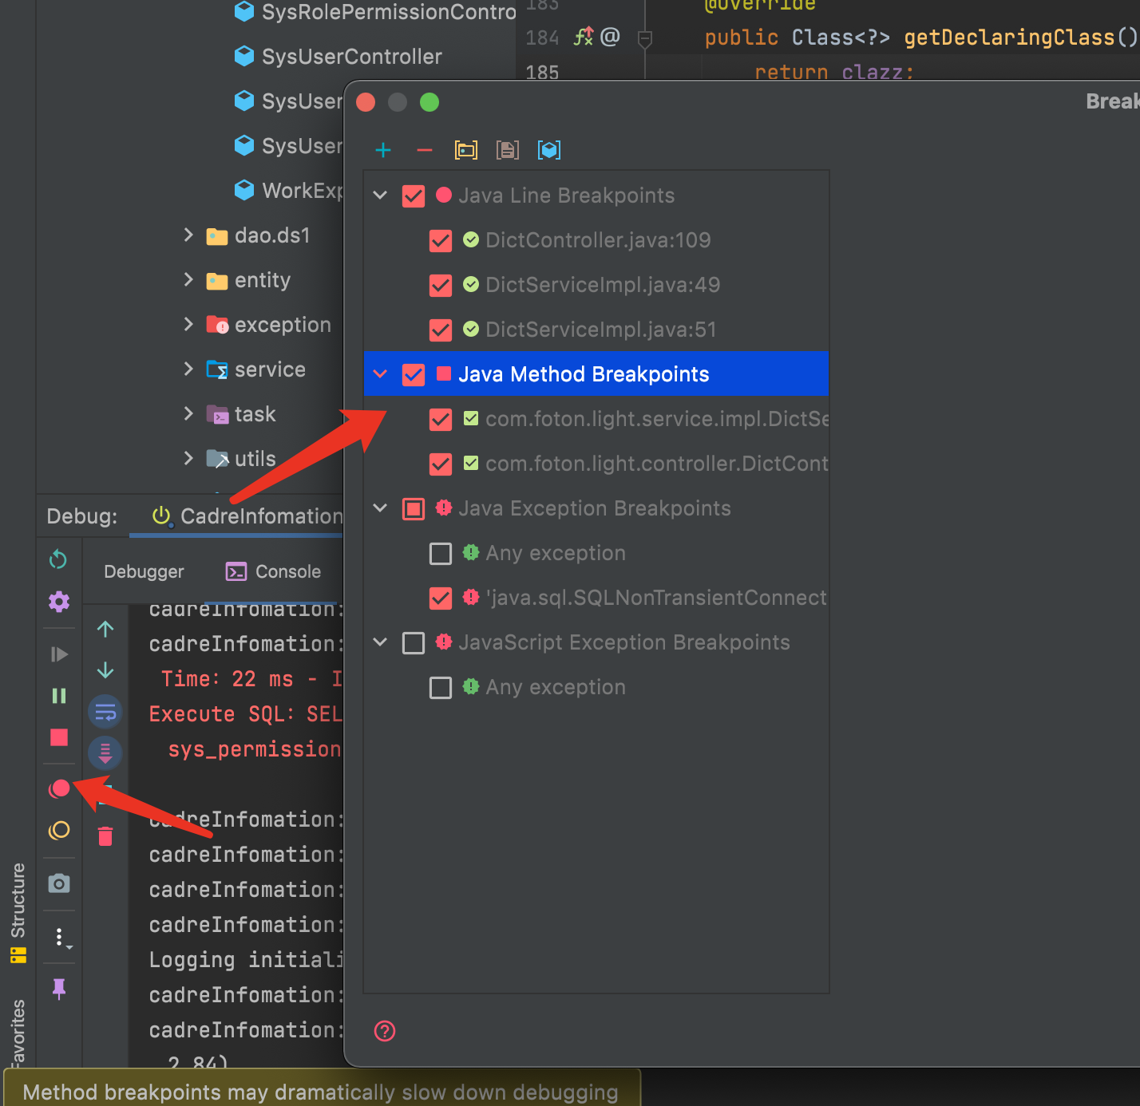The width and height of the screenshot is (1140, 1106).
Task: Click the @ annotation gutter icon
Action: 610,37
